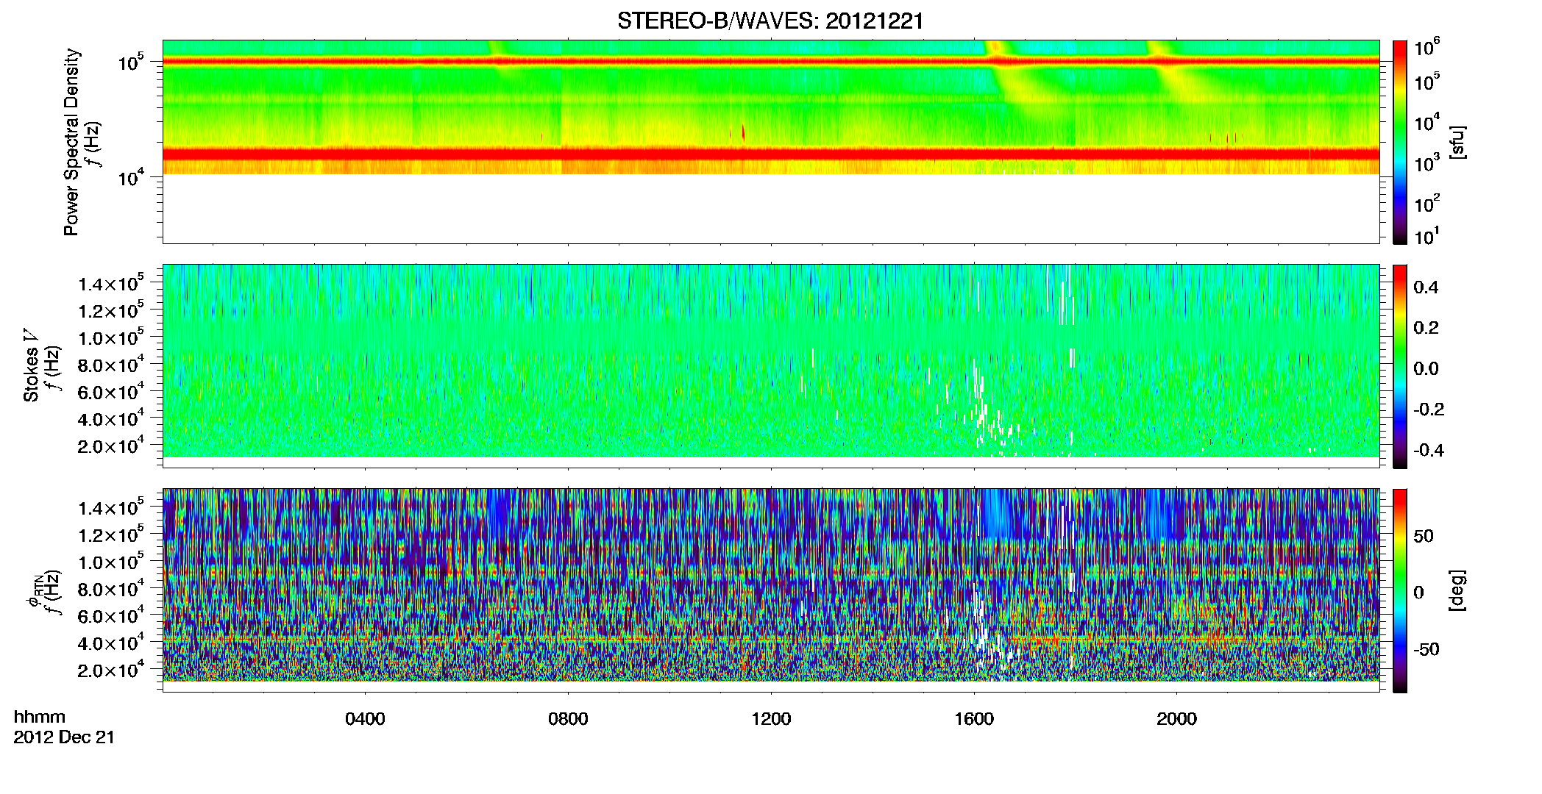Screen dimensions: 1542x794
Task: Click the -50 value on degrees color bar
Action: [1427, 649]
